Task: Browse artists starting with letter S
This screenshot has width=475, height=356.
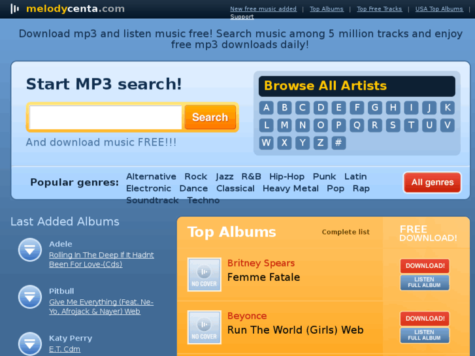Action: (393, 125)
